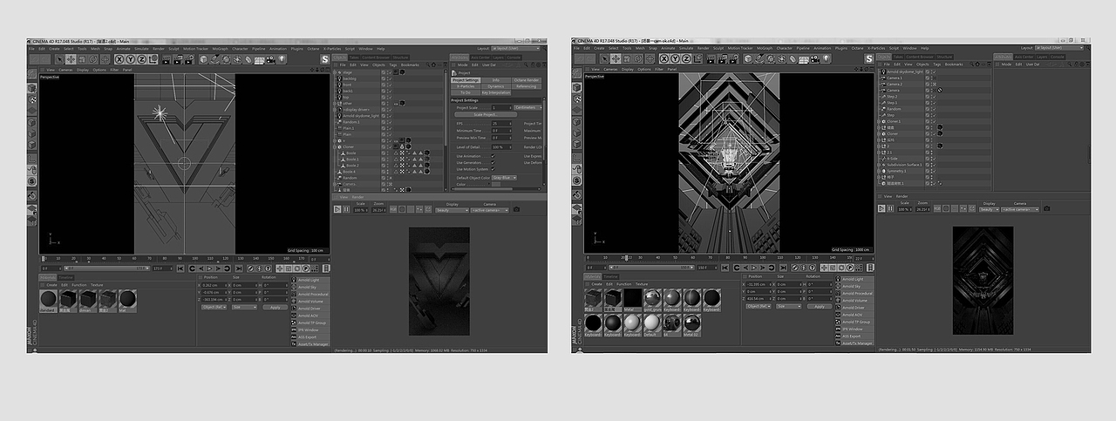Viewport: 1116px width, 421px height.
Task: Open the Object (Rel) dropdown in left window
Action: (214, 307)
